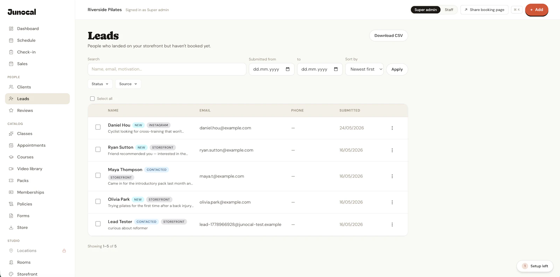Check the box for Olivia Park
The width and height of the screenshot is (560, 277).
98,202
